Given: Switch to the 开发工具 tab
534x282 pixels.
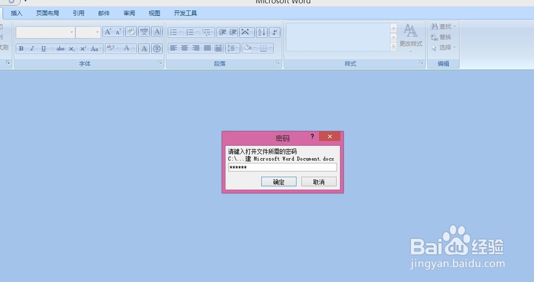Looking at the screenshot, I should pos(185,13).
